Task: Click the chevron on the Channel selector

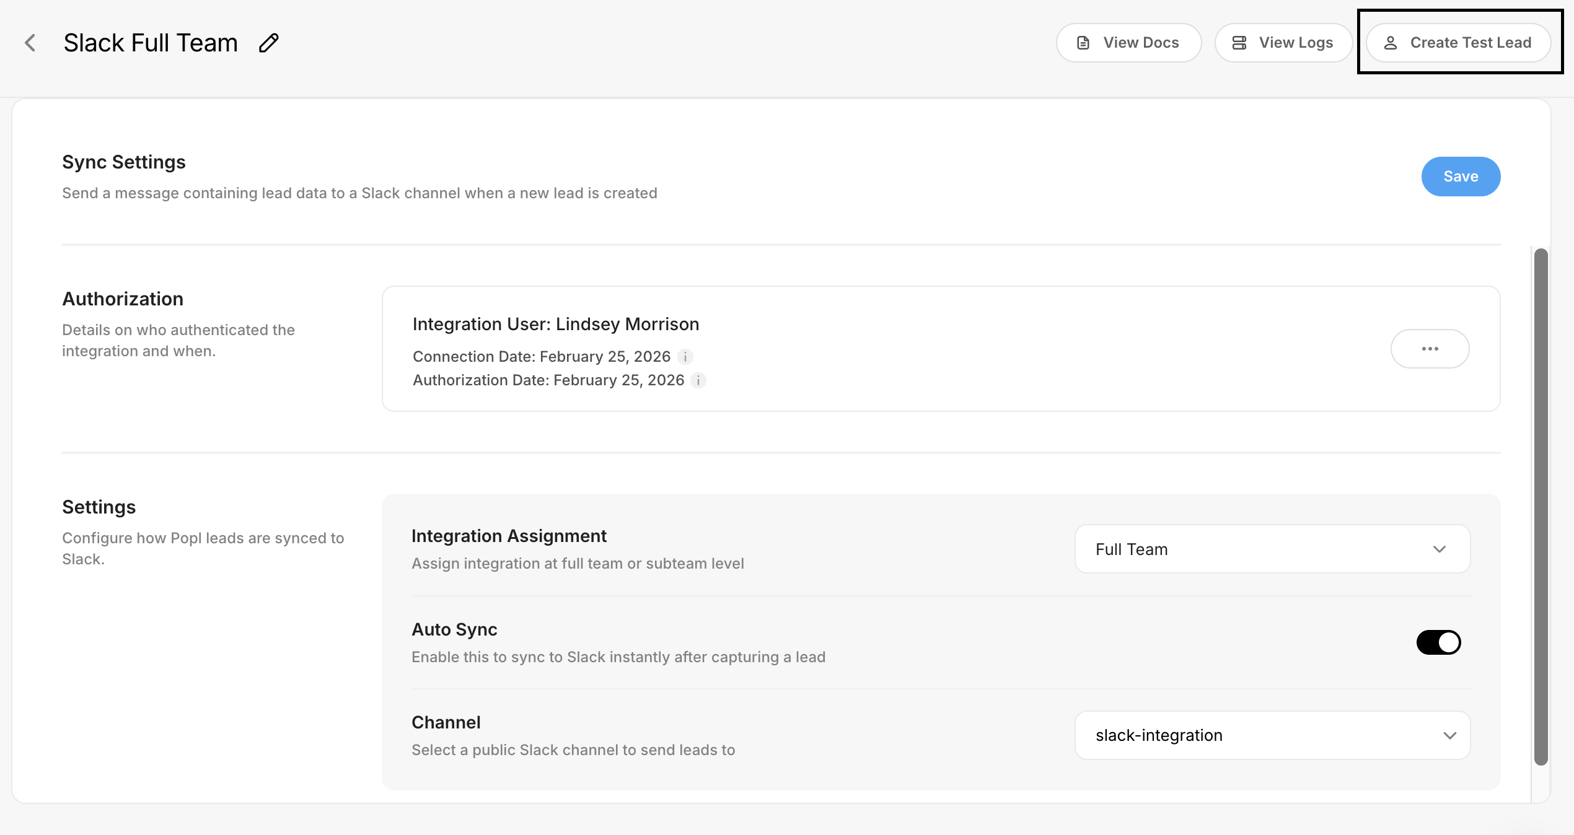Action: (1449, 735)
